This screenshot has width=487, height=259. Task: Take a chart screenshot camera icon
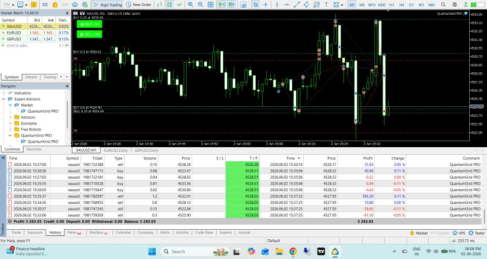click(244, 5)
